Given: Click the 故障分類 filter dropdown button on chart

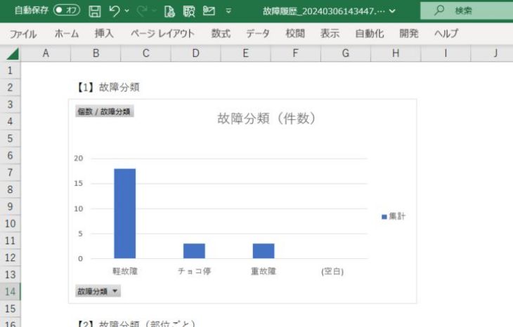Looking at the screenshot, I should pos(98,291).
